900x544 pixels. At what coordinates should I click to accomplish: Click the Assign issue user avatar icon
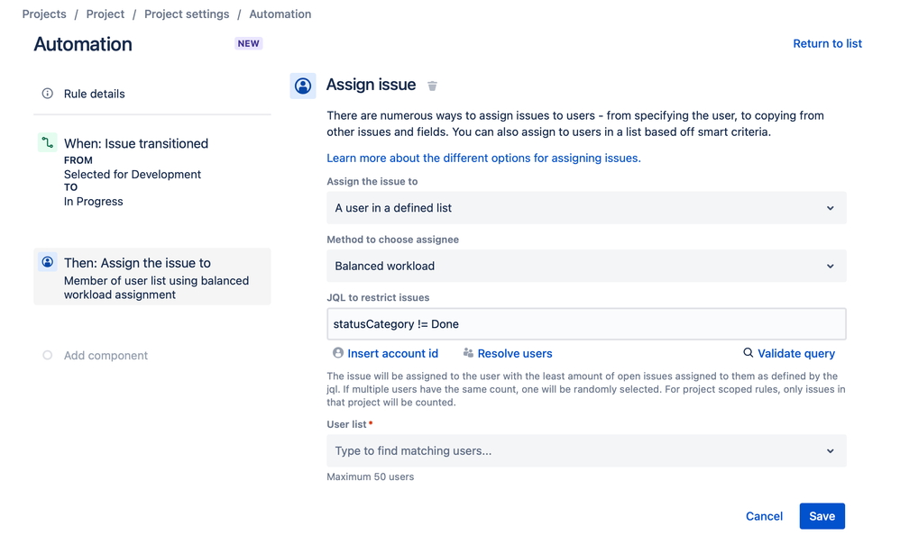pyautogui.click(x=303, y=86)
